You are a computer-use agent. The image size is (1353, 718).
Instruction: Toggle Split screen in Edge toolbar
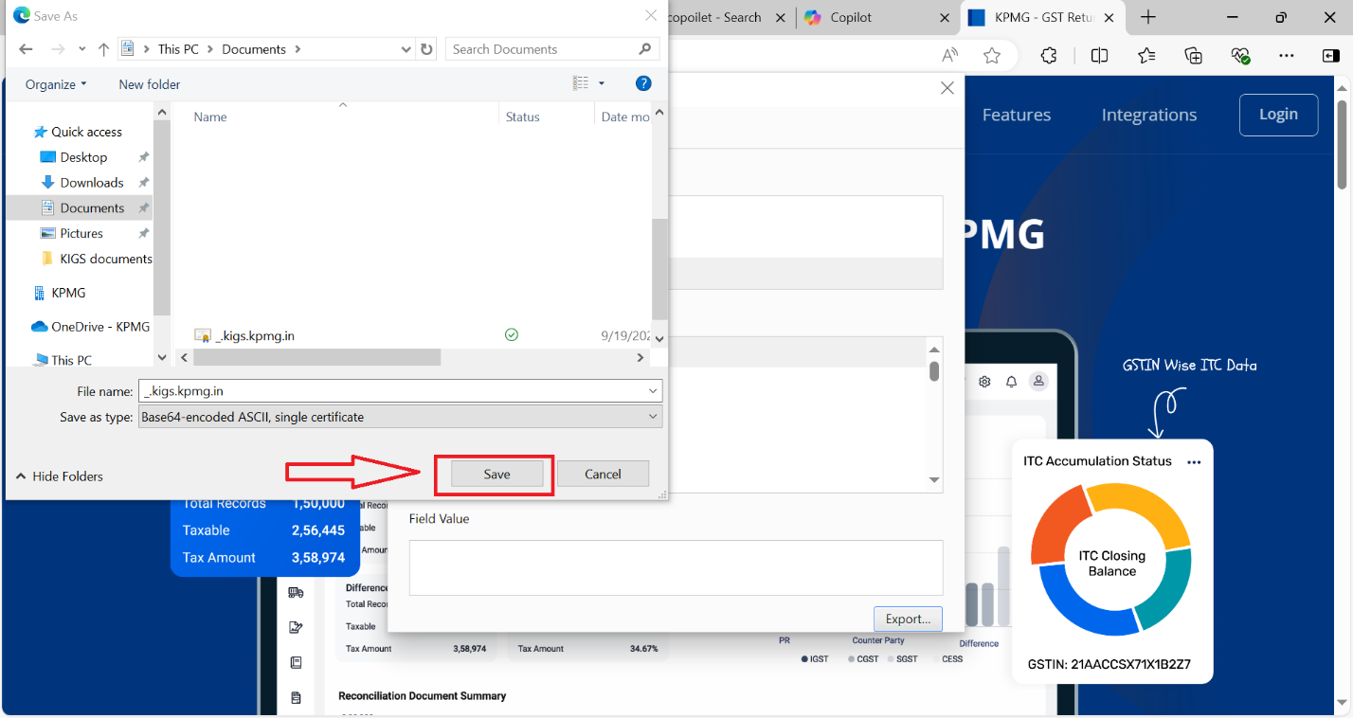(x=1099, y=56)
